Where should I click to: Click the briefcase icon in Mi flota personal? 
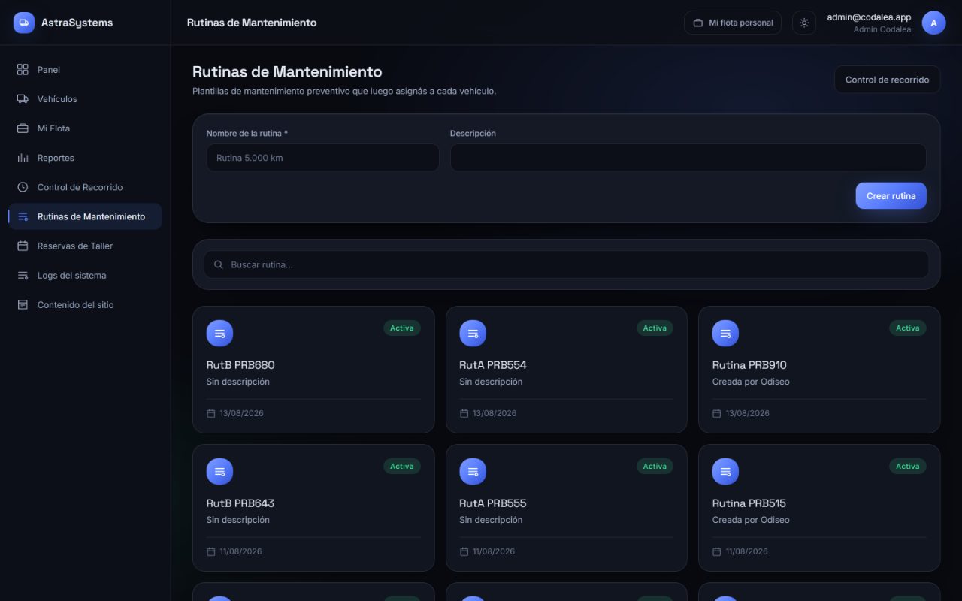coord(697,23)
